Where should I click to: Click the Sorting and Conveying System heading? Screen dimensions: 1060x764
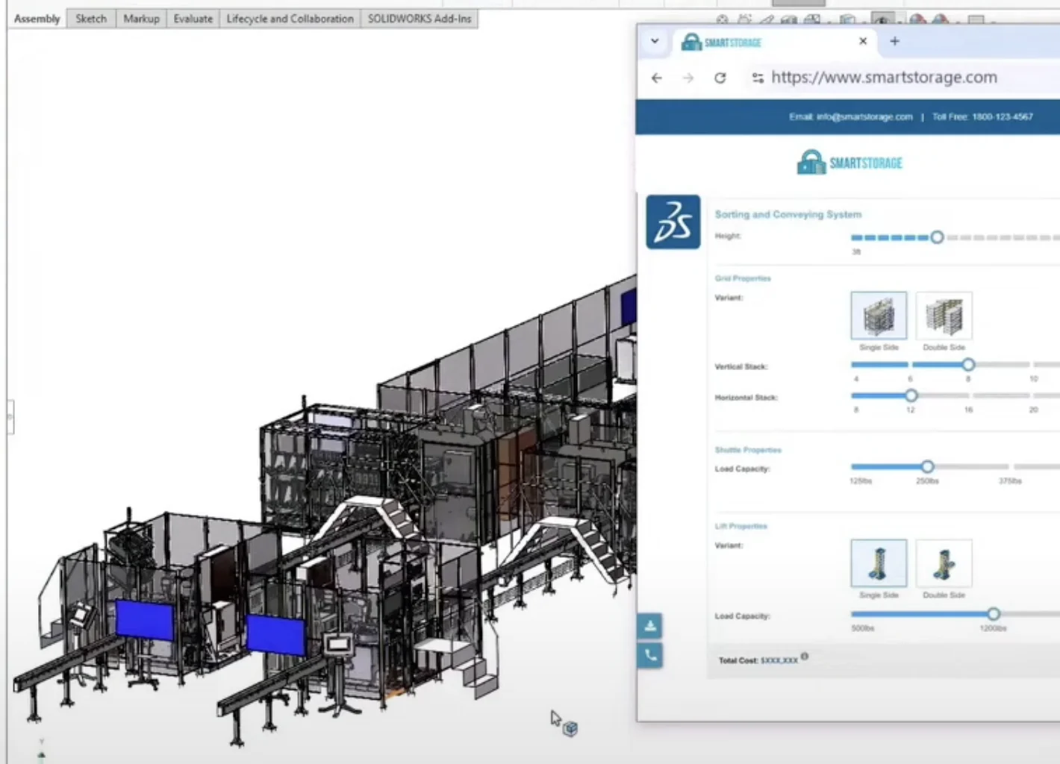point(788,214)
